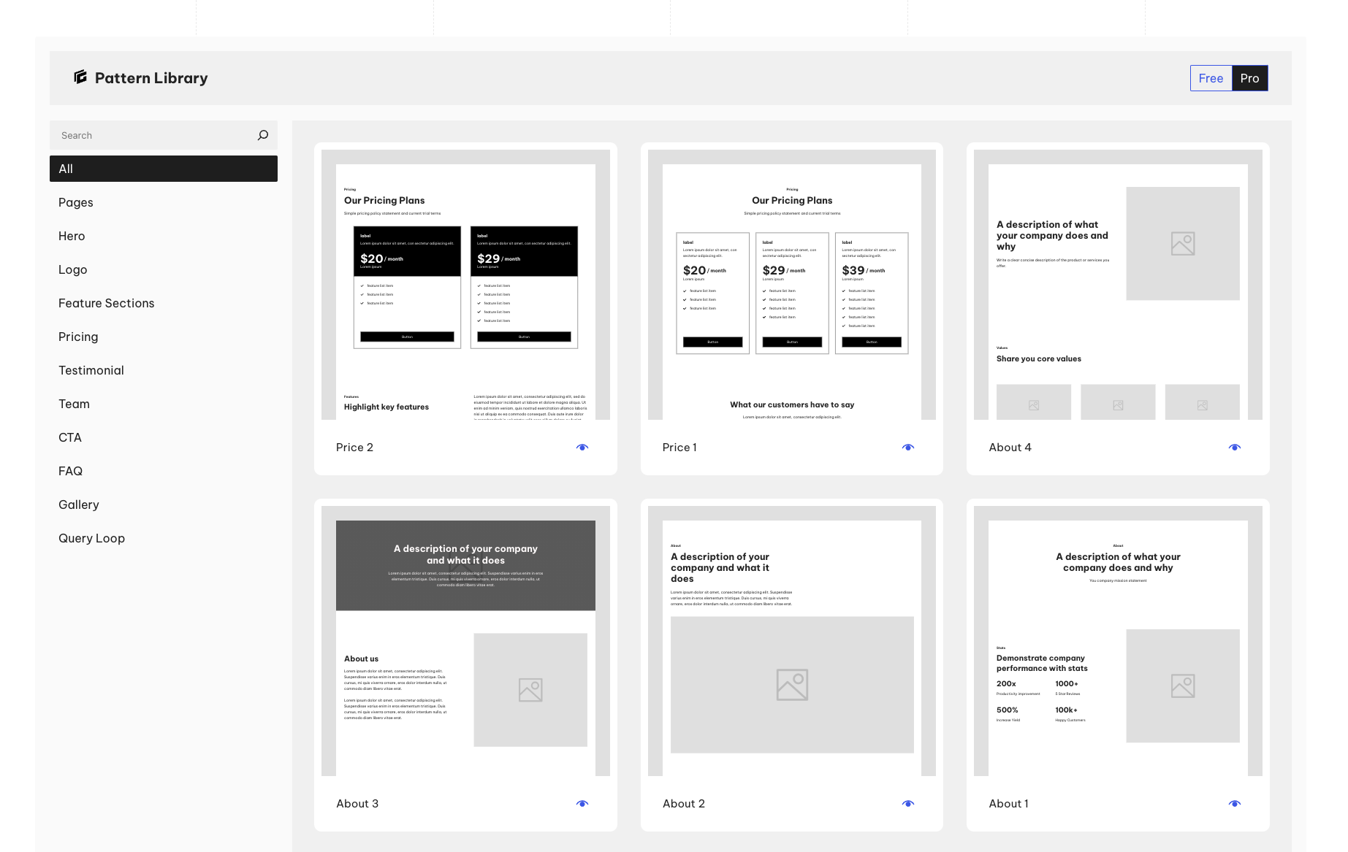The height and width of the screenshot is (852, 1348).
Task: Select the About 3 pattern thumbnail
Action: coord(465,641)
